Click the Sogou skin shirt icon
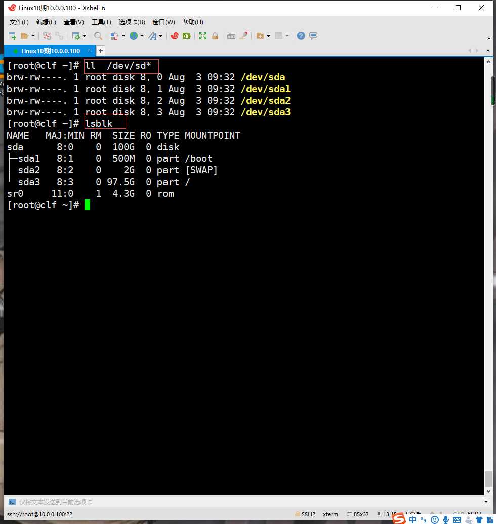 [x=479, y=520]
